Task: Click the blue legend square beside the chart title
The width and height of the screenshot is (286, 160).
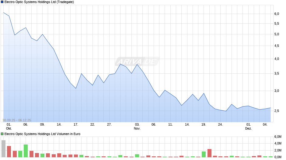Action: coord(2,2)
